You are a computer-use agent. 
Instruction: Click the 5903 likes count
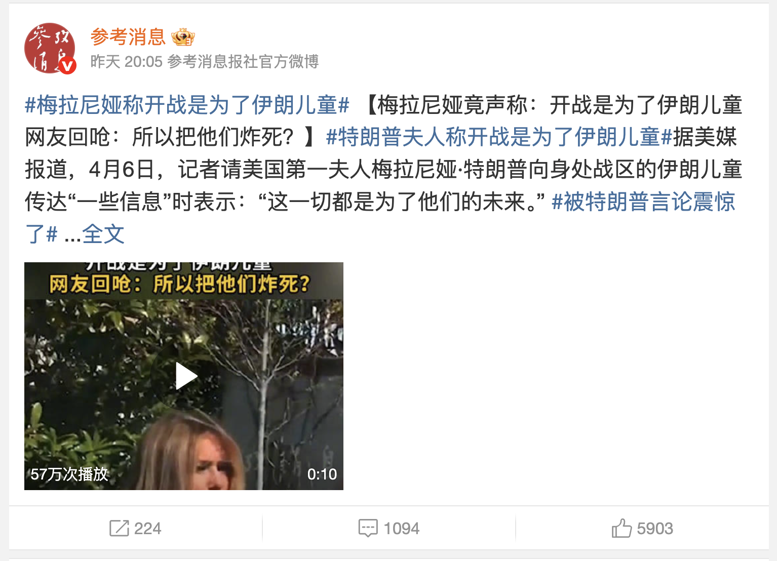click(654, 529)
